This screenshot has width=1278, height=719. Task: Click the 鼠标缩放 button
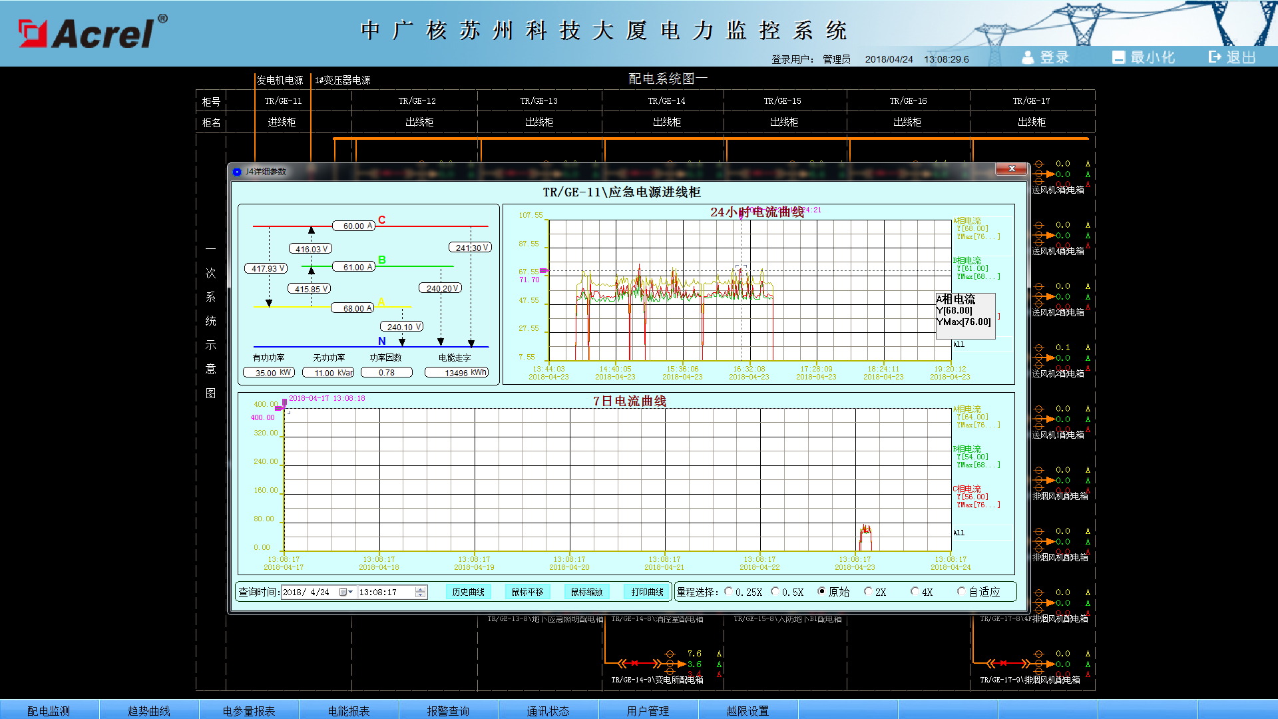click(x=586, y=592)
